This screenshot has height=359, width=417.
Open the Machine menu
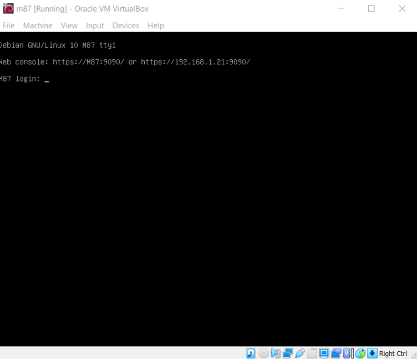(x=38, y=25)
